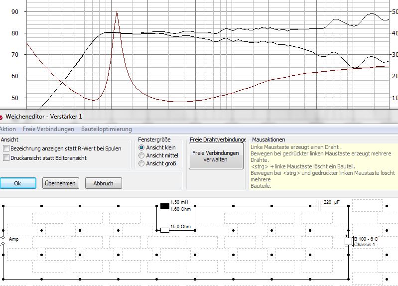This screenshot has width=398, height=286.
Task: Cancel with the Abbruch button
Action: (x=103, y=183)
